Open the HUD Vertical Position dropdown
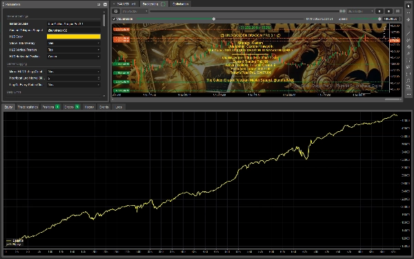The image size is (414, 259). point(74,50)
